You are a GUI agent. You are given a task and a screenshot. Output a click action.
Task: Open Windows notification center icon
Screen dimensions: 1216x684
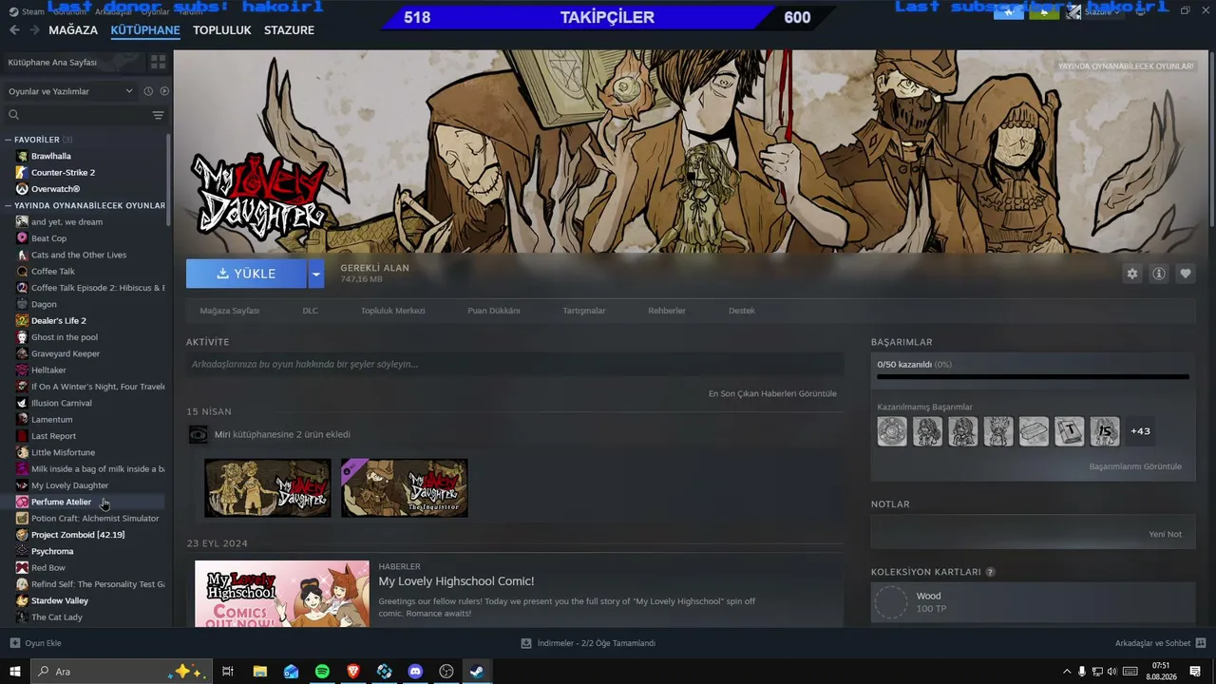point(1195,672)
